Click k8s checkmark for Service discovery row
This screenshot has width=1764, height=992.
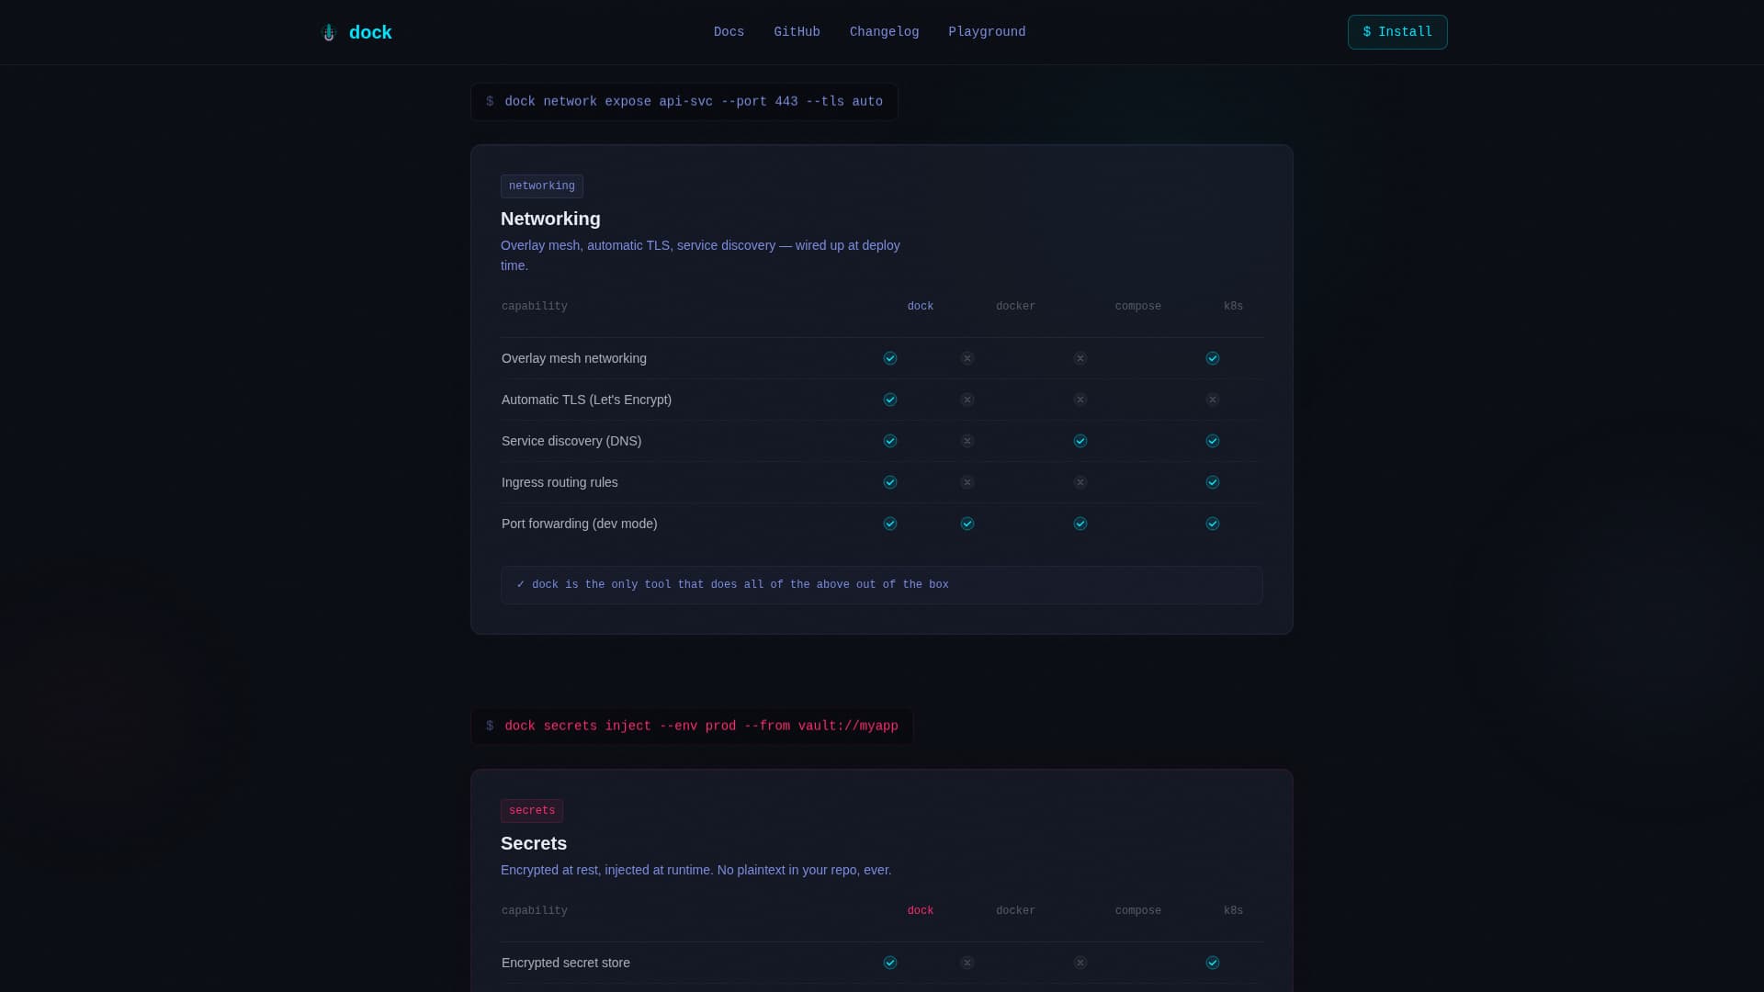pos(1213,441)
